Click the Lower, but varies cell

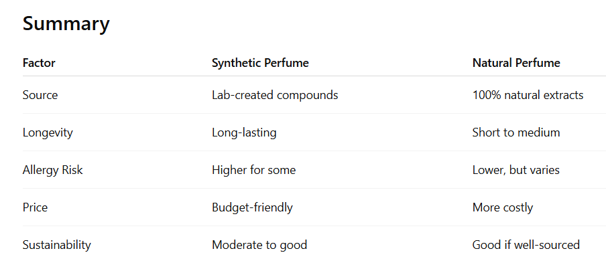click(x=516, y=170)
